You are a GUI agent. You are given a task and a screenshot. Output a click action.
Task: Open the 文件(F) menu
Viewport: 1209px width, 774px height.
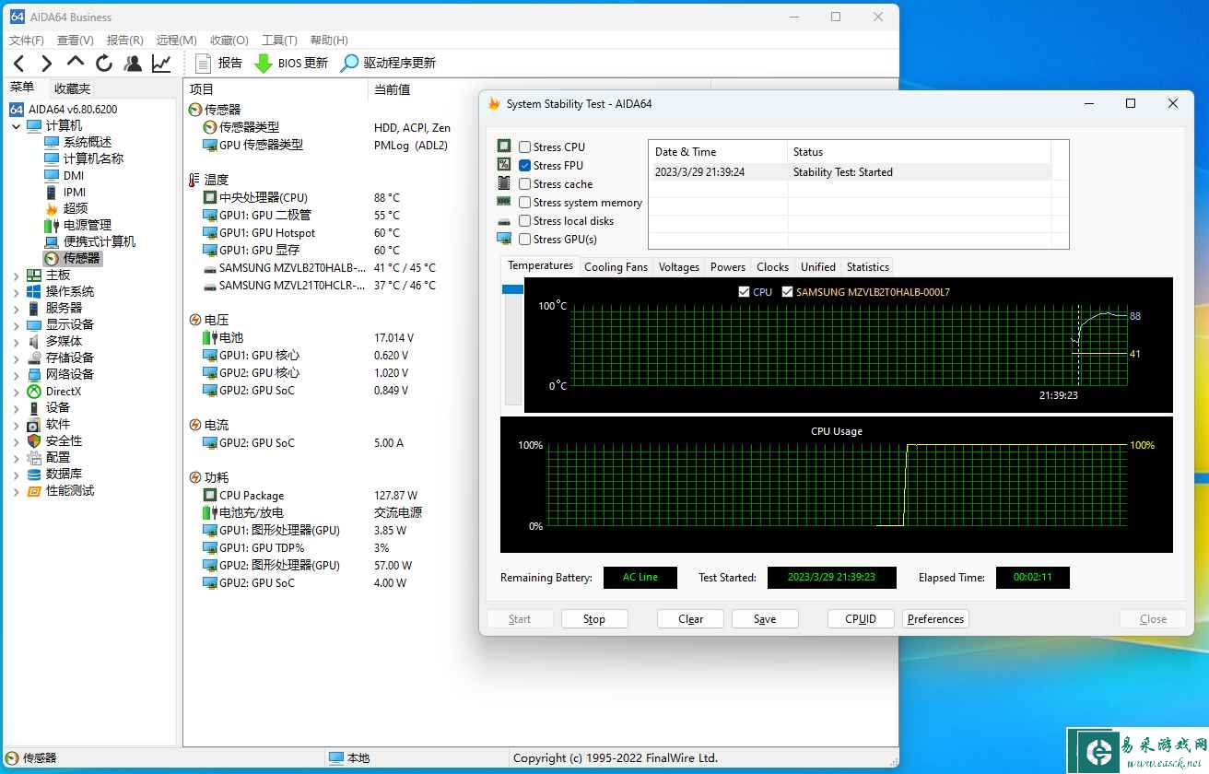tap(27, 40)
